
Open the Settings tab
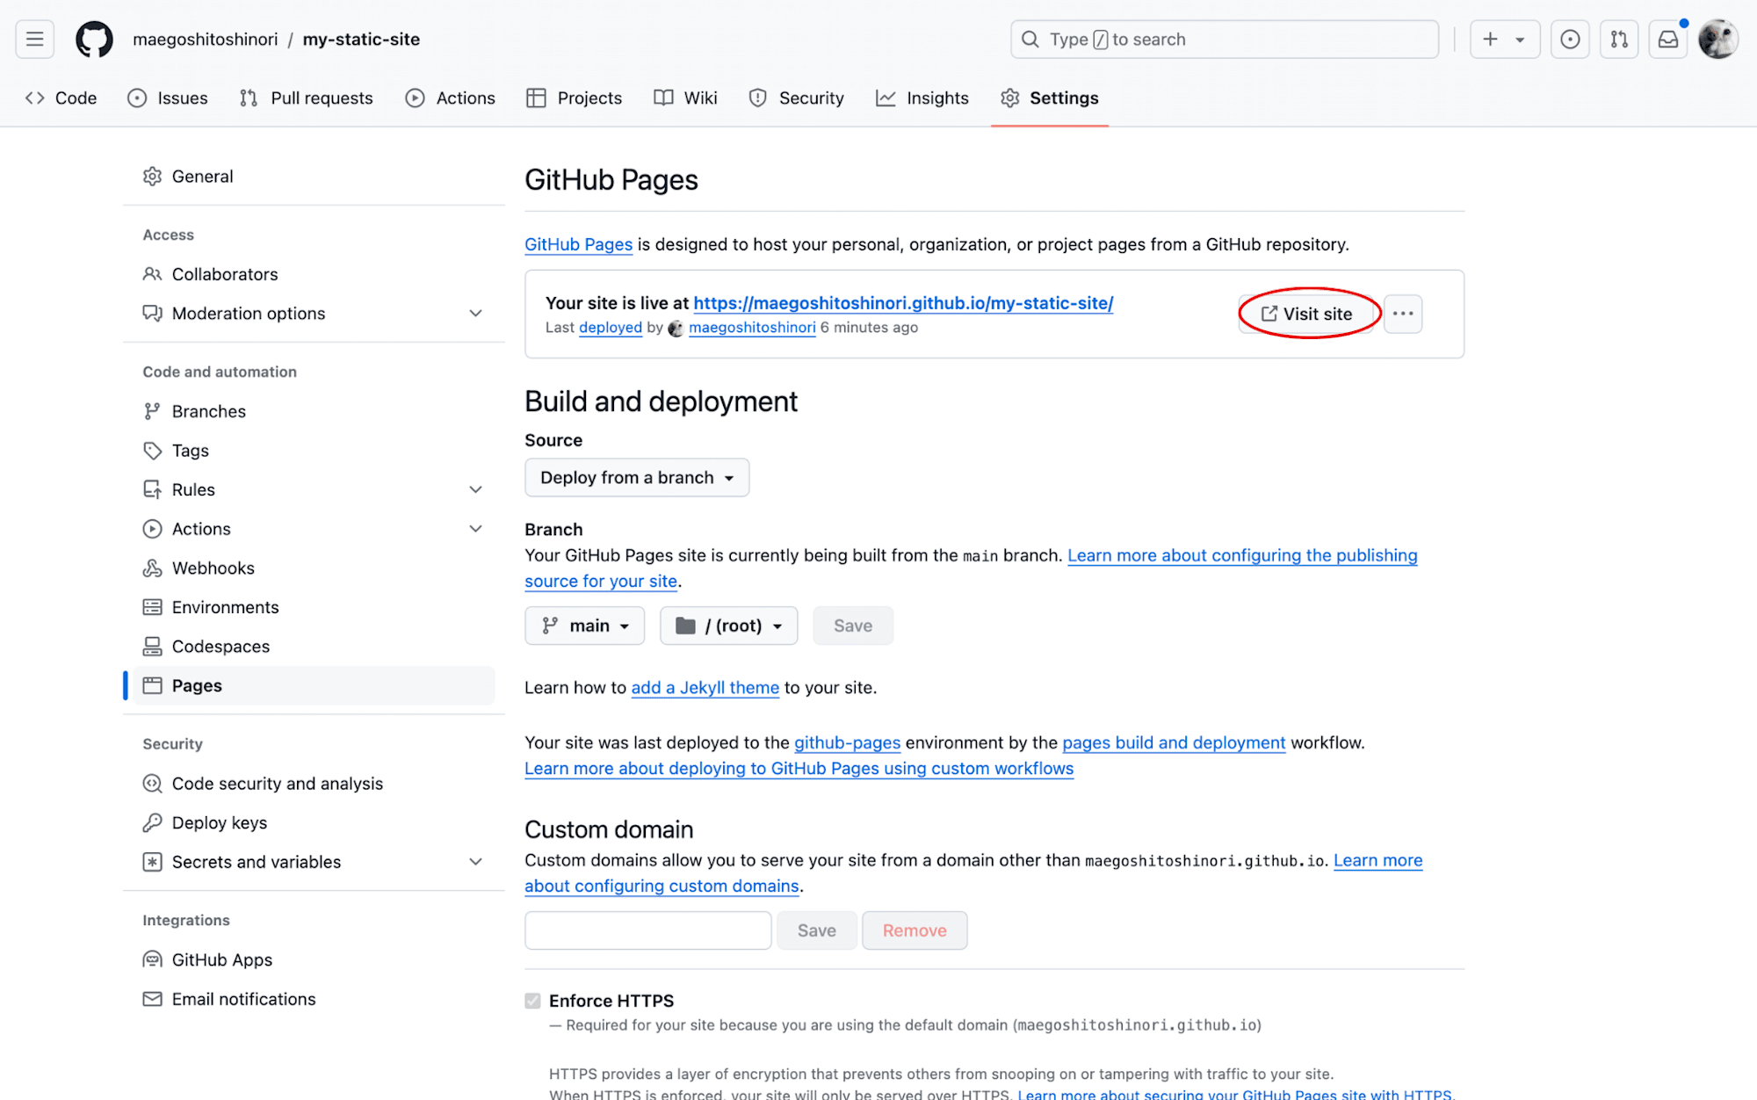point(1050,98)
